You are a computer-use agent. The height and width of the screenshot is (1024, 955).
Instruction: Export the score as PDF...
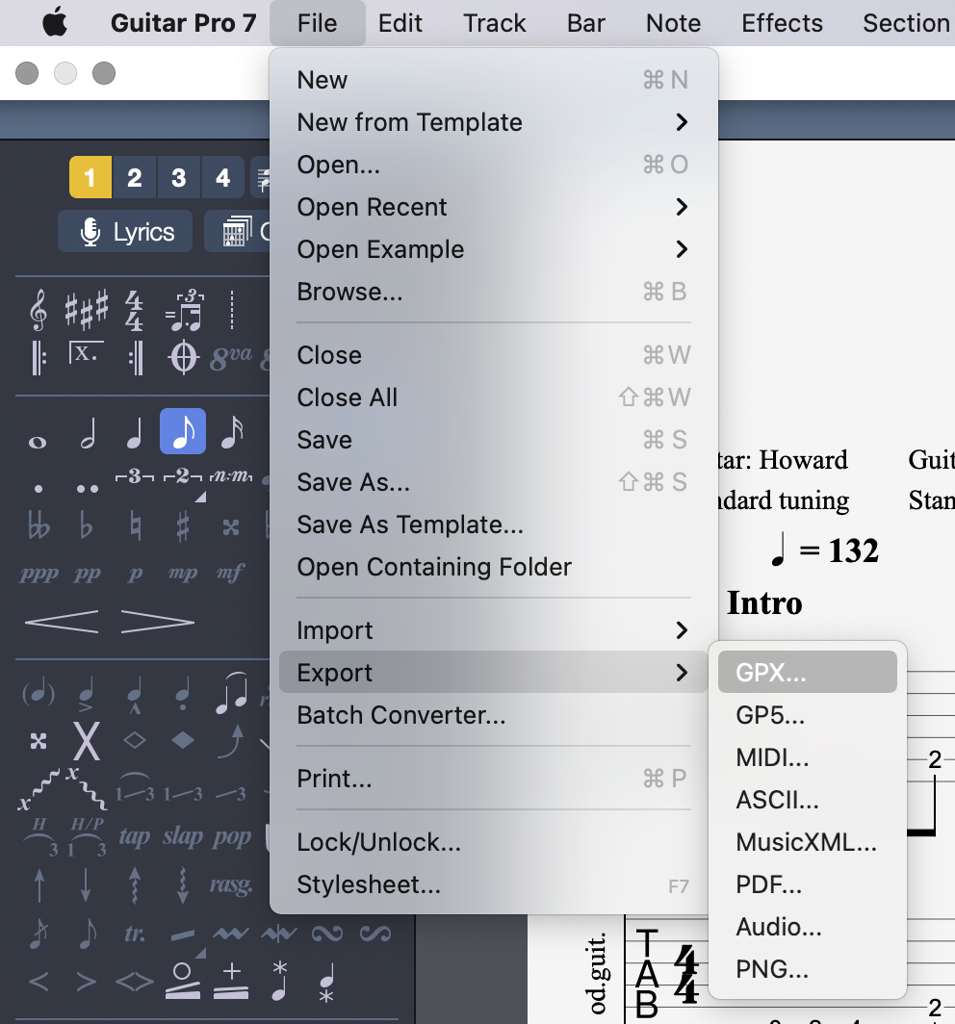(x=808, y=884)
